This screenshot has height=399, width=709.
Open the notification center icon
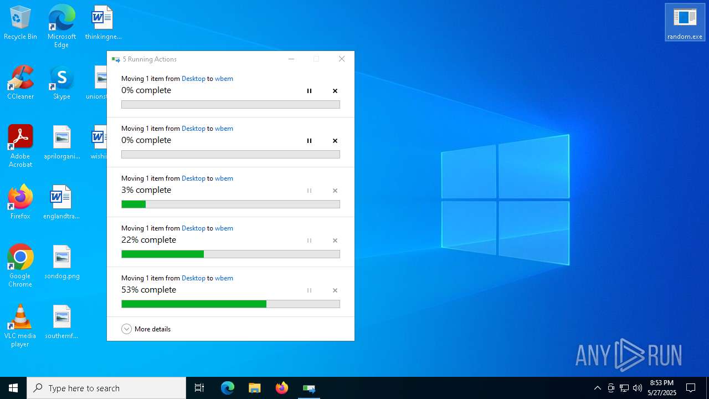tap(691, 388)
